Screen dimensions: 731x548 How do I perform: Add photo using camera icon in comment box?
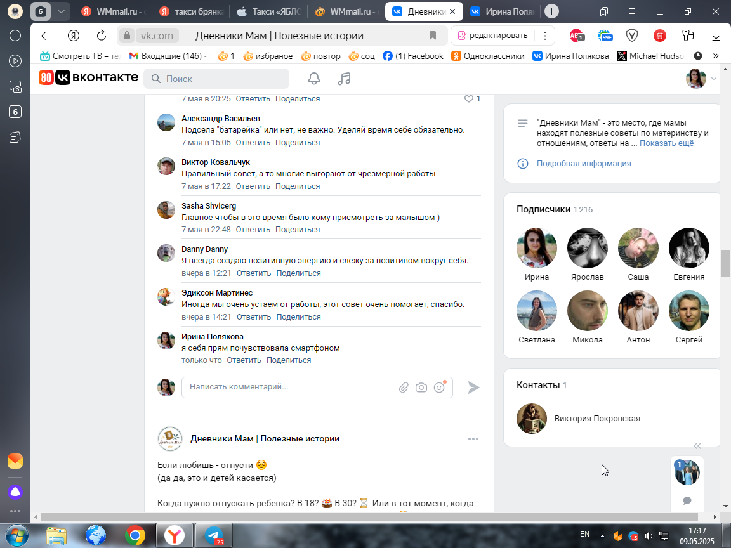click(x=421, y=388)
